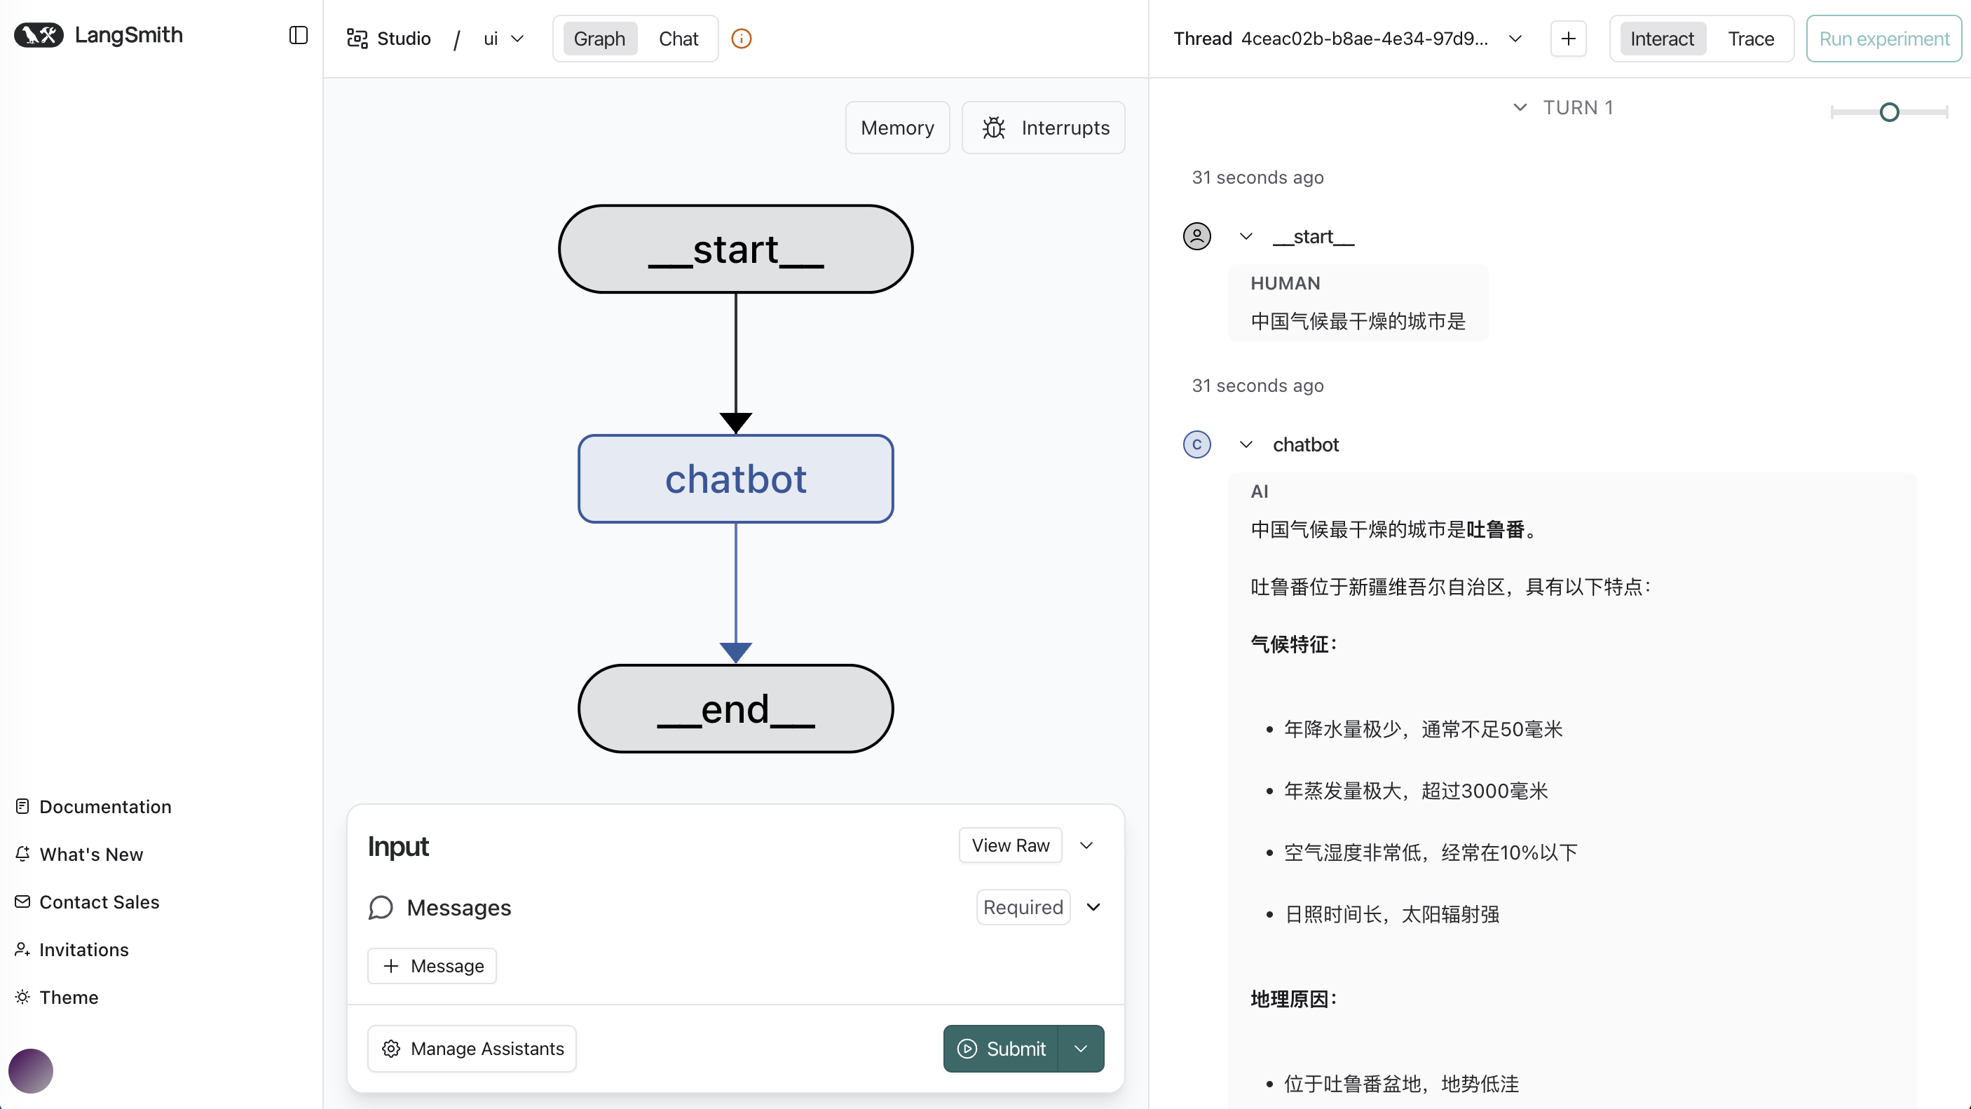Collapse the left sidebar panel icon
Viewport: 1971px width, 1109px height.
point(299,35)
